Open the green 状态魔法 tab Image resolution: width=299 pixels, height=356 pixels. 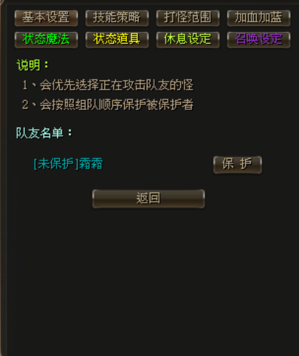pyautogui.click(x=46, y=39)
